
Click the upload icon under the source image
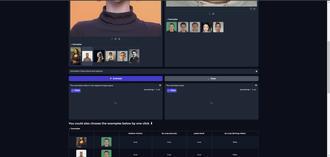coord(112,39)
